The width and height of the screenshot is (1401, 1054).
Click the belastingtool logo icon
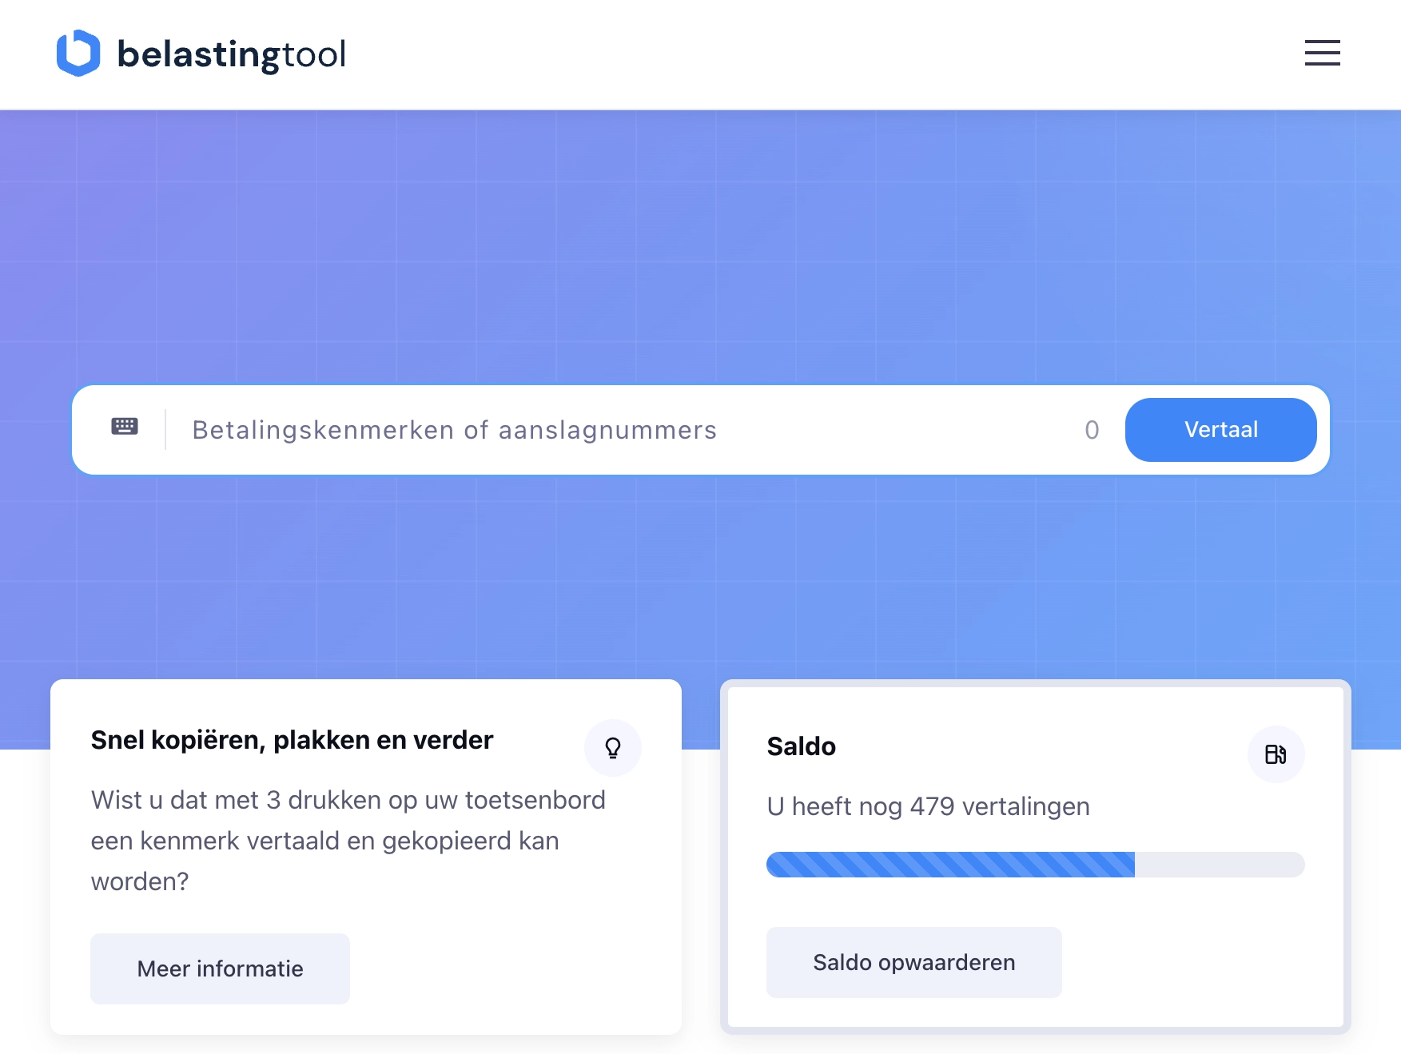click(x=78, y=53)
